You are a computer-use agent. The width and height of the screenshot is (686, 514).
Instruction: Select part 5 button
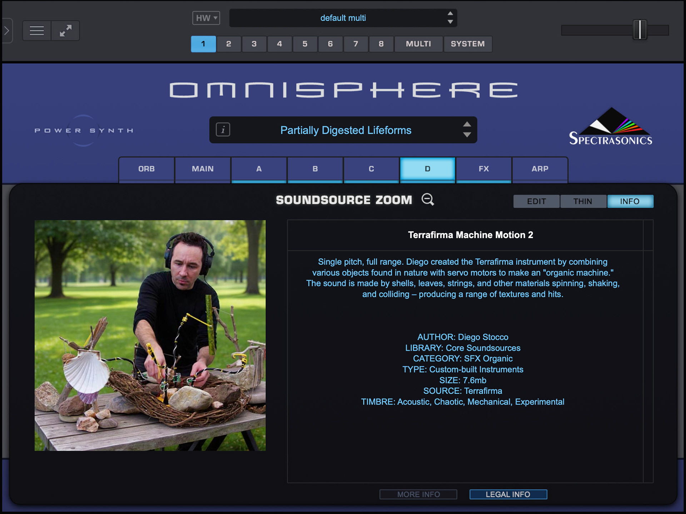coord(305,44)
